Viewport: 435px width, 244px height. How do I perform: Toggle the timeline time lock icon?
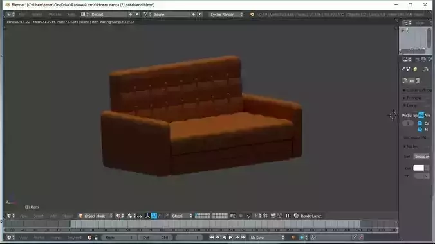[x=96, y=238]
